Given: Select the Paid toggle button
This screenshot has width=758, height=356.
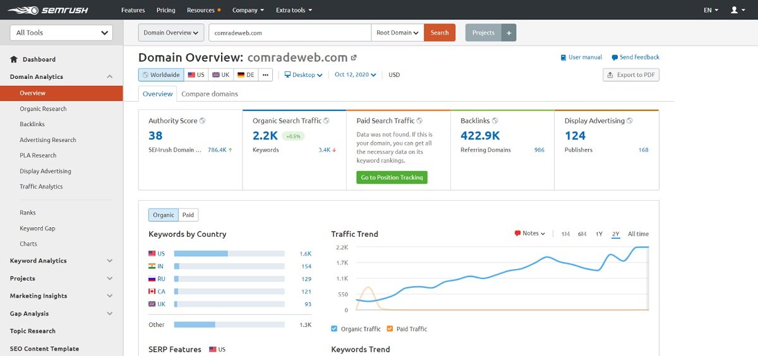Looking at the screenshot, I should coord(188,215).
